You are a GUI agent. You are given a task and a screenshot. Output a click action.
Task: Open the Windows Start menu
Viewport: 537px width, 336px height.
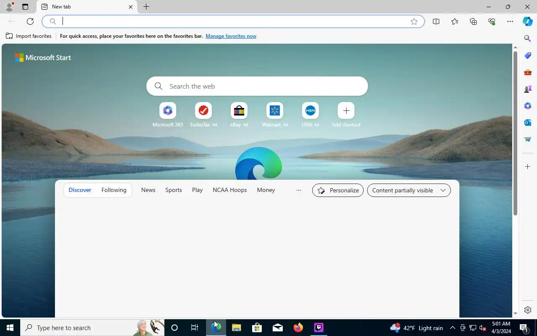click(x=10, y=328)
